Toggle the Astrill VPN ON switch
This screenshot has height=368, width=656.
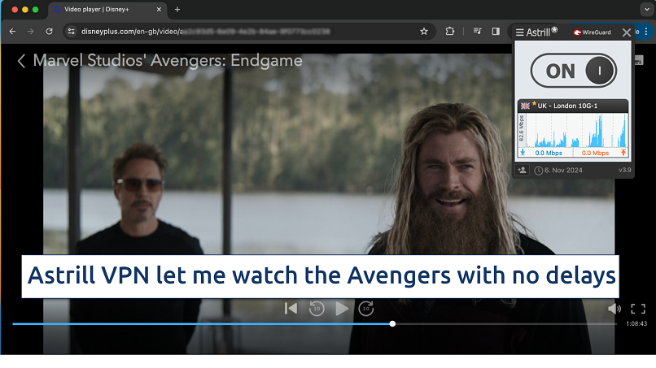click(x=573, y=71)
